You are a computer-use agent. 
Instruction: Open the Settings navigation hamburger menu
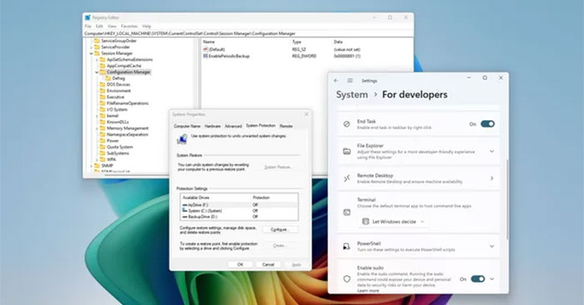(x=350, y=81)
